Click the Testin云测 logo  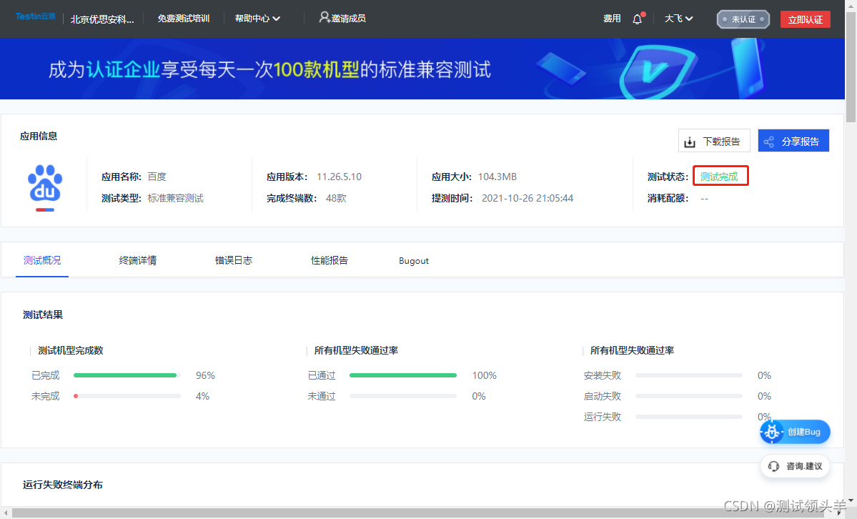click(x=34, y=16)
